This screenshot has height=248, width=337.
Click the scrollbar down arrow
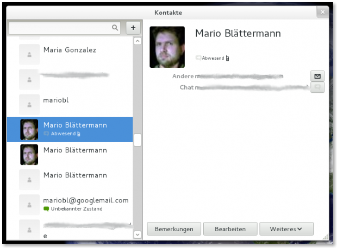point(138,234)
